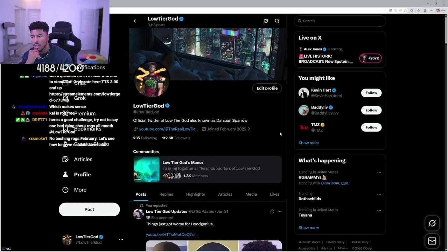448x252 pixels.
Task: Open three-dot menu on Low Tier God Updates post
Action: [279, 211]
